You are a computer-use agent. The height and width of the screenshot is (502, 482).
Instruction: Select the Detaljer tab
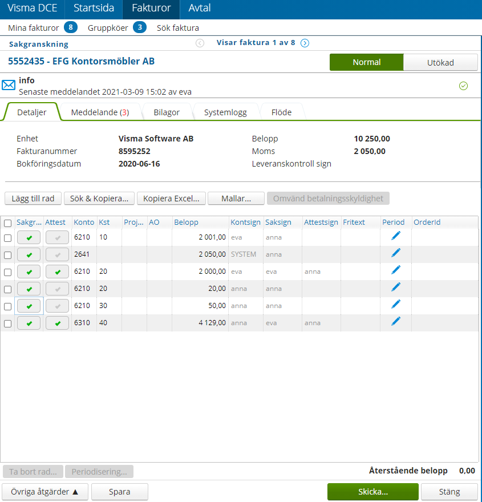[32, 112]
